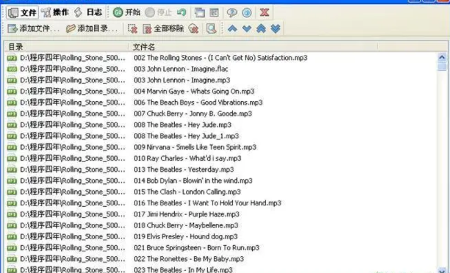The width and height of the screenshot is (450, 273).
Task: Click 全部移除 to remove all files
Action: [x=163, y=29]
